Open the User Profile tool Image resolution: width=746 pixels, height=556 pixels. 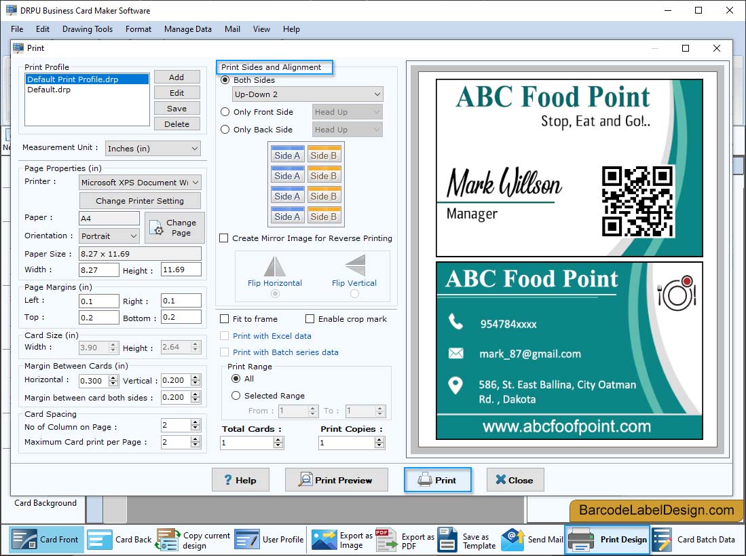coord(269,539)
